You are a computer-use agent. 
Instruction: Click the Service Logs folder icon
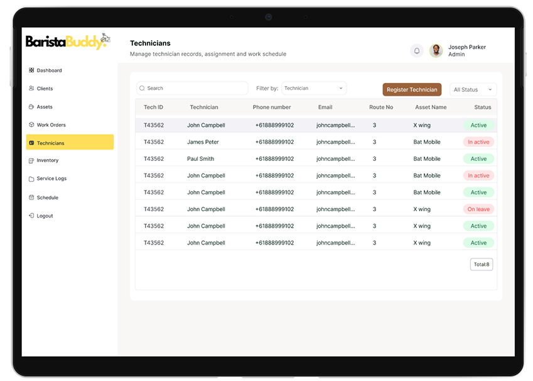pos(31,179)
